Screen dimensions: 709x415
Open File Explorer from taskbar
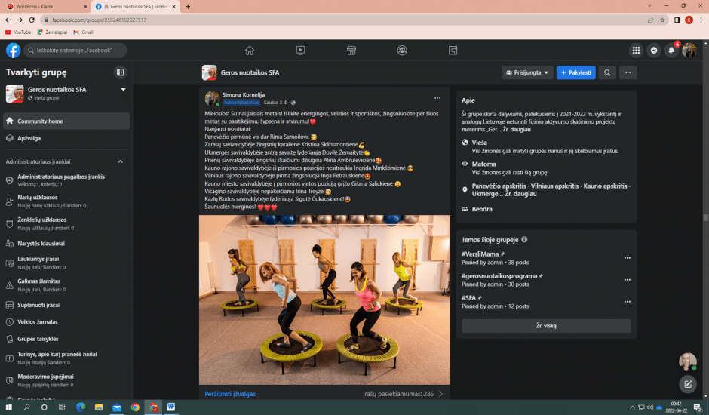click(99, 407)
